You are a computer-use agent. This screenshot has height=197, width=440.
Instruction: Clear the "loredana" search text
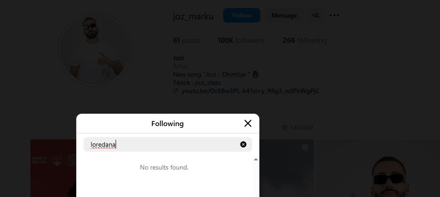click(243, 144)
